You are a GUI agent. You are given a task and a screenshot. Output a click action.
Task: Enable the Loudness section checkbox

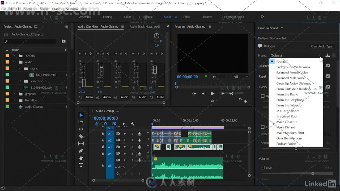coord(328,66)
